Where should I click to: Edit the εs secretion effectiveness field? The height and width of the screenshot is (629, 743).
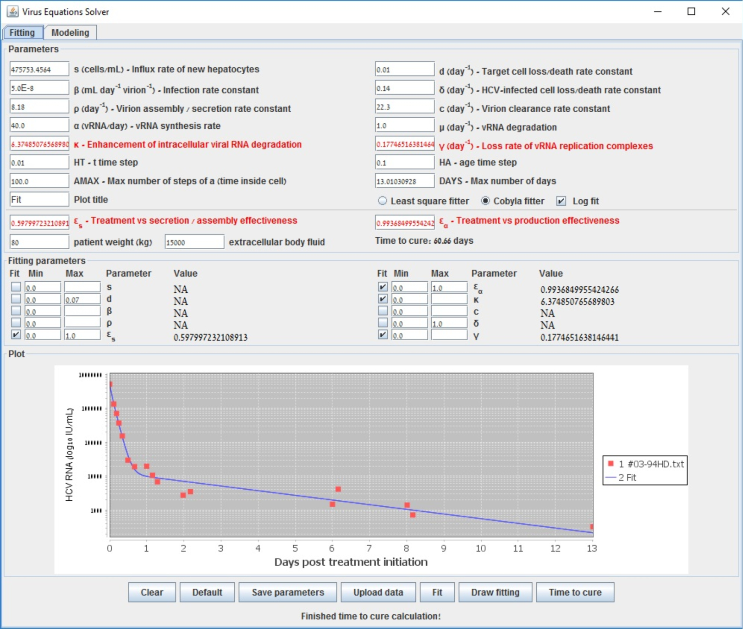pos(39,223)
